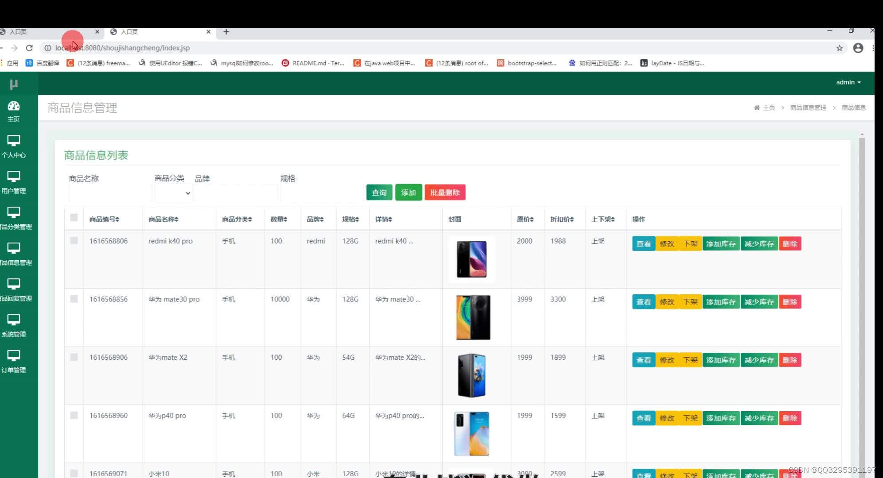Sort table by 上下架 column
This screenshot has height=478, width=883.
pos(603,219)
